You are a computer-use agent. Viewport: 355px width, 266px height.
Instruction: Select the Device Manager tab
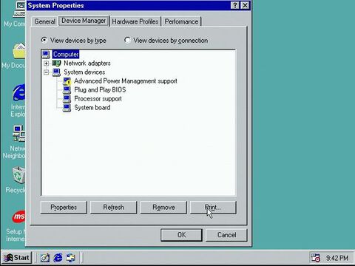point(84,21)
